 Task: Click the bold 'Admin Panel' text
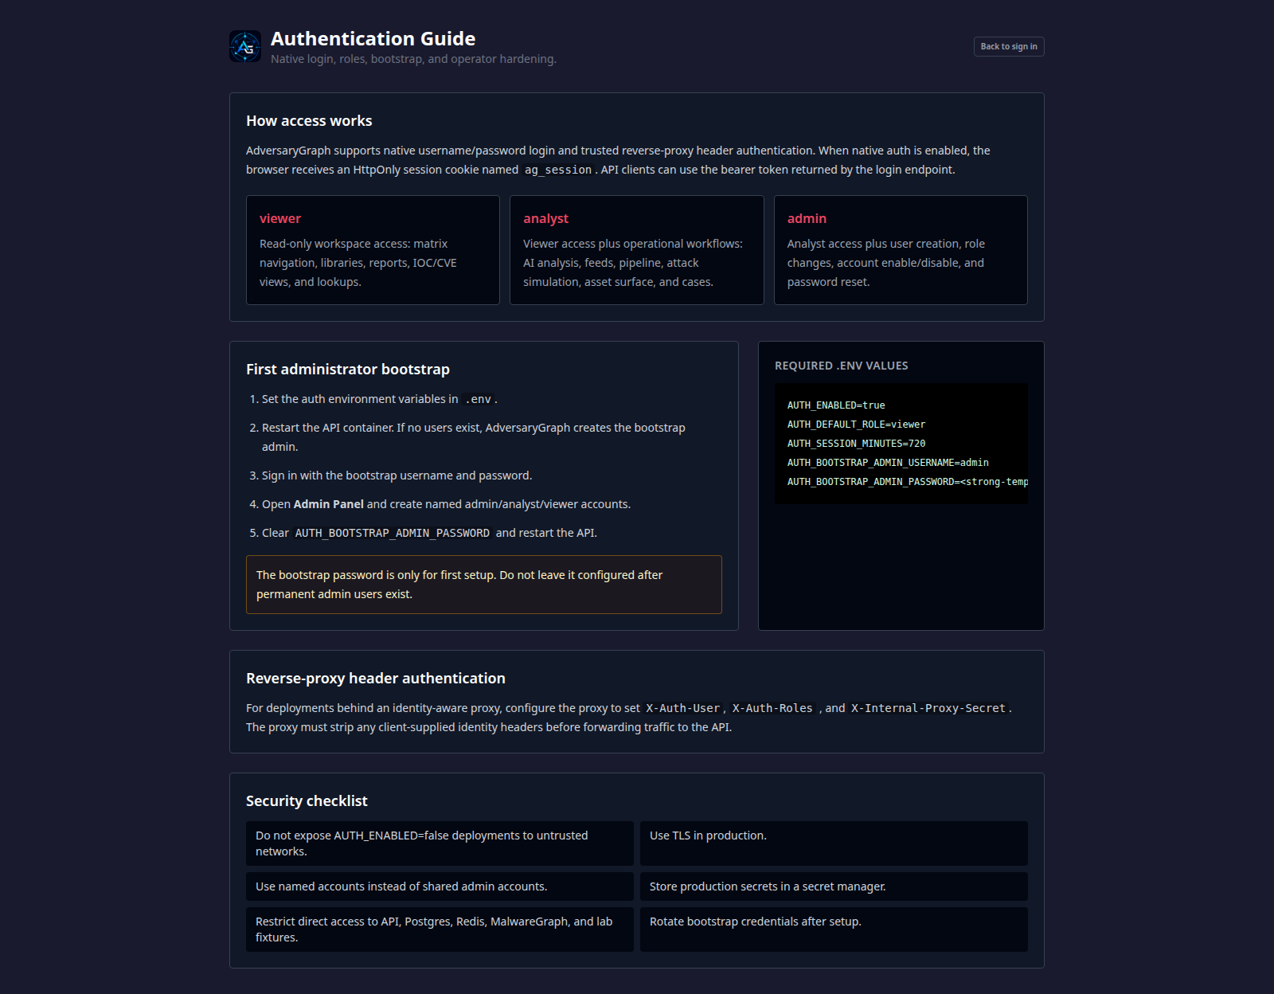coord(329,504)
